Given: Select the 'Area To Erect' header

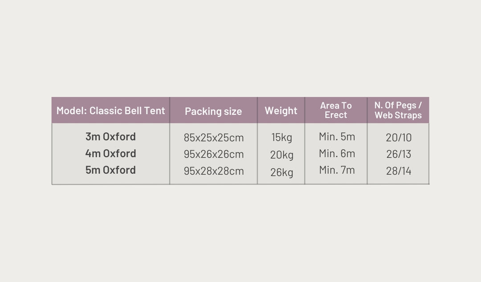Looking at the screenshot, I should click(336, 110).
